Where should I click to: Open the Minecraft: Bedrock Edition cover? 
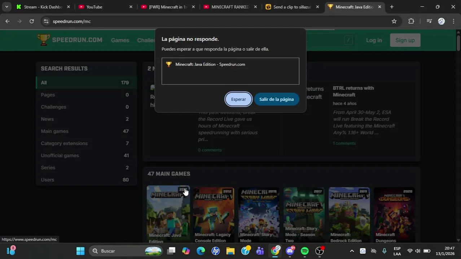pyautogui.click(x=349, y=215)
